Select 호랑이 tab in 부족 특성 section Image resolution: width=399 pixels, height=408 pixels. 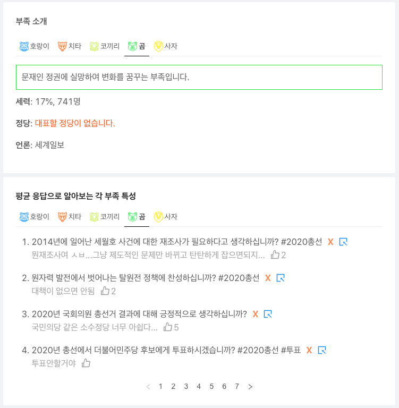click(35, 217)
